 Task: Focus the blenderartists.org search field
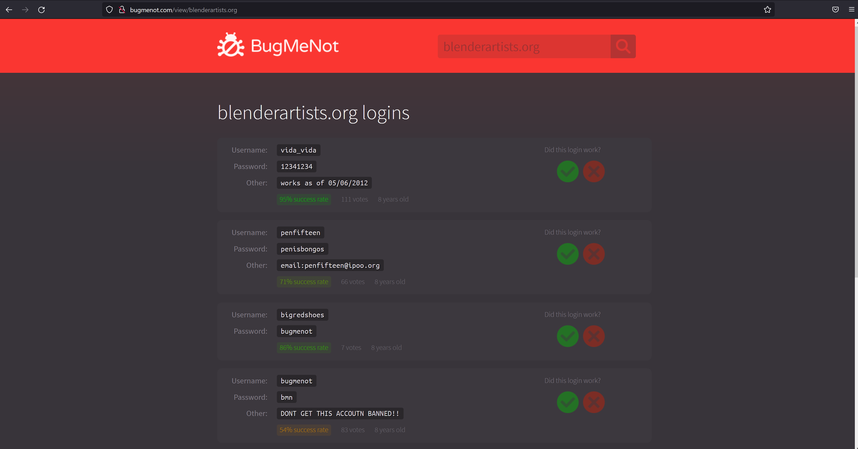pos(524,46)
